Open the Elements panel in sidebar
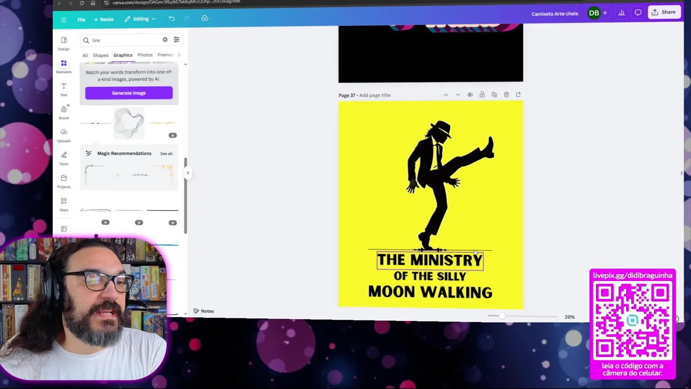This screenshot has width=691, height=389. tap(64, 66)
